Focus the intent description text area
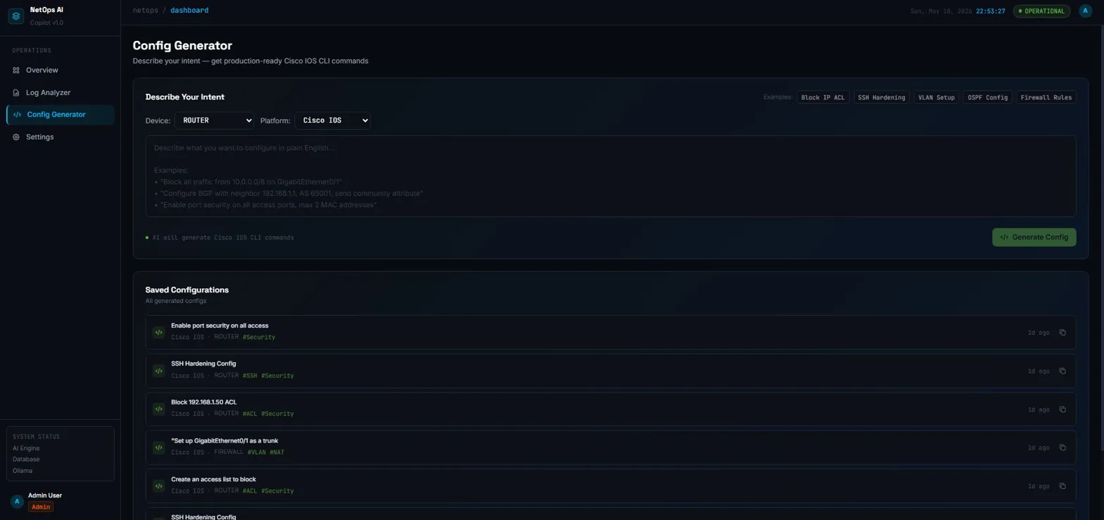The height and width of the screenshot is (520, 1104). pos(610,176)
